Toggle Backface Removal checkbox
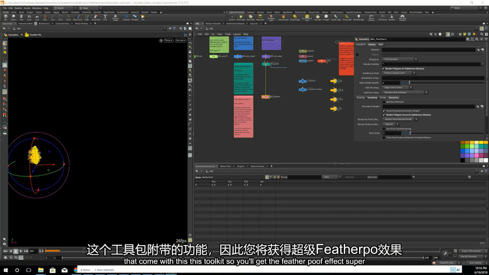This screenshot has width=489, height=275. (x=384, y=102)
